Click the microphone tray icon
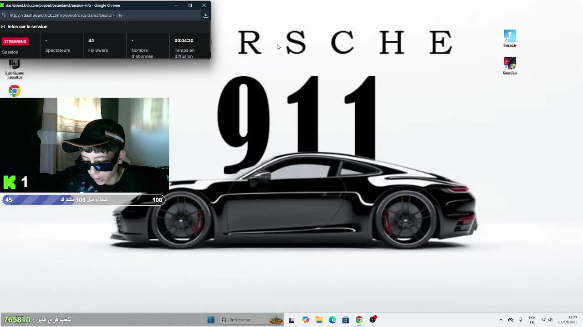This screenshot has height=327, width=583. 520,320
